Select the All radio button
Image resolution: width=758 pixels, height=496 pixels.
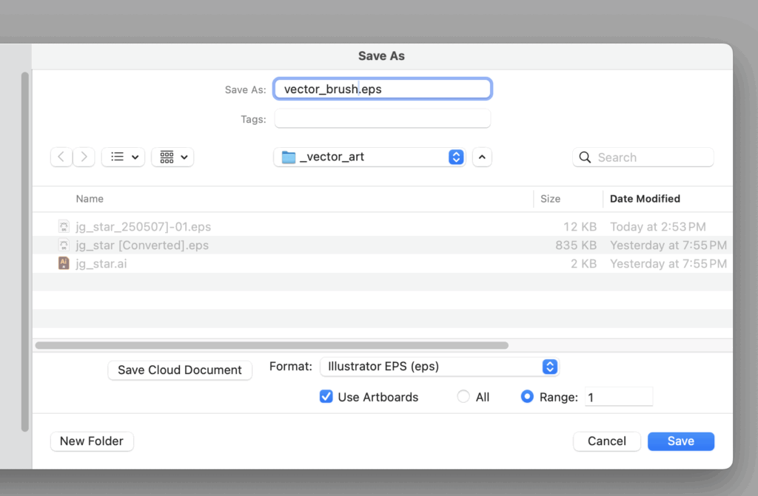coord(463,397)
